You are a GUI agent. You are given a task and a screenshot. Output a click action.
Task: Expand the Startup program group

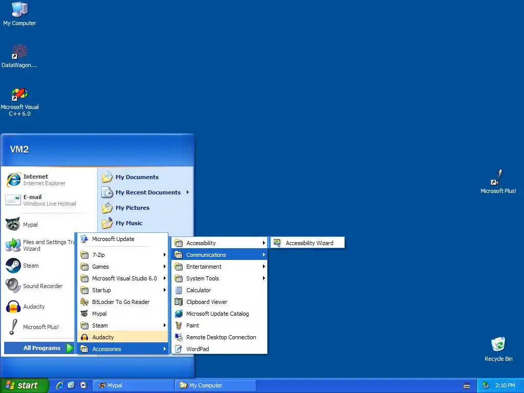click(x=123, y=290)
